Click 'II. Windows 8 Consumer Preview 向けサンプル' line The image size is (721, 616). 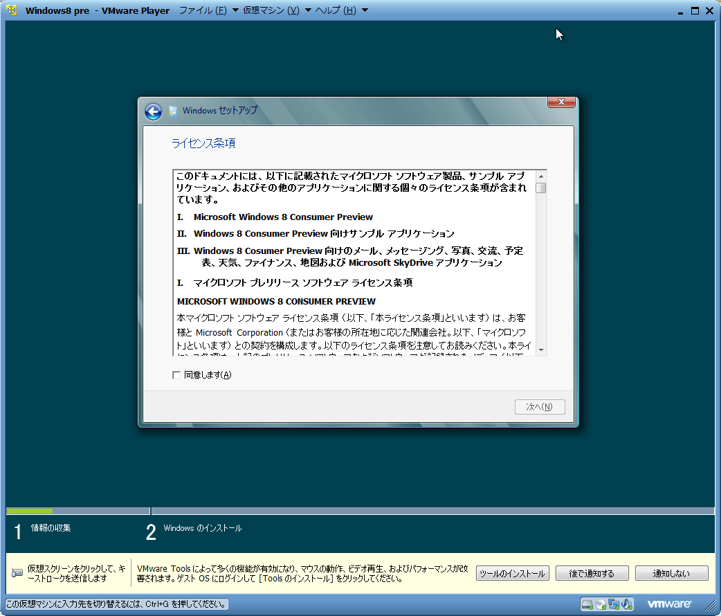[x=316, y=233]
